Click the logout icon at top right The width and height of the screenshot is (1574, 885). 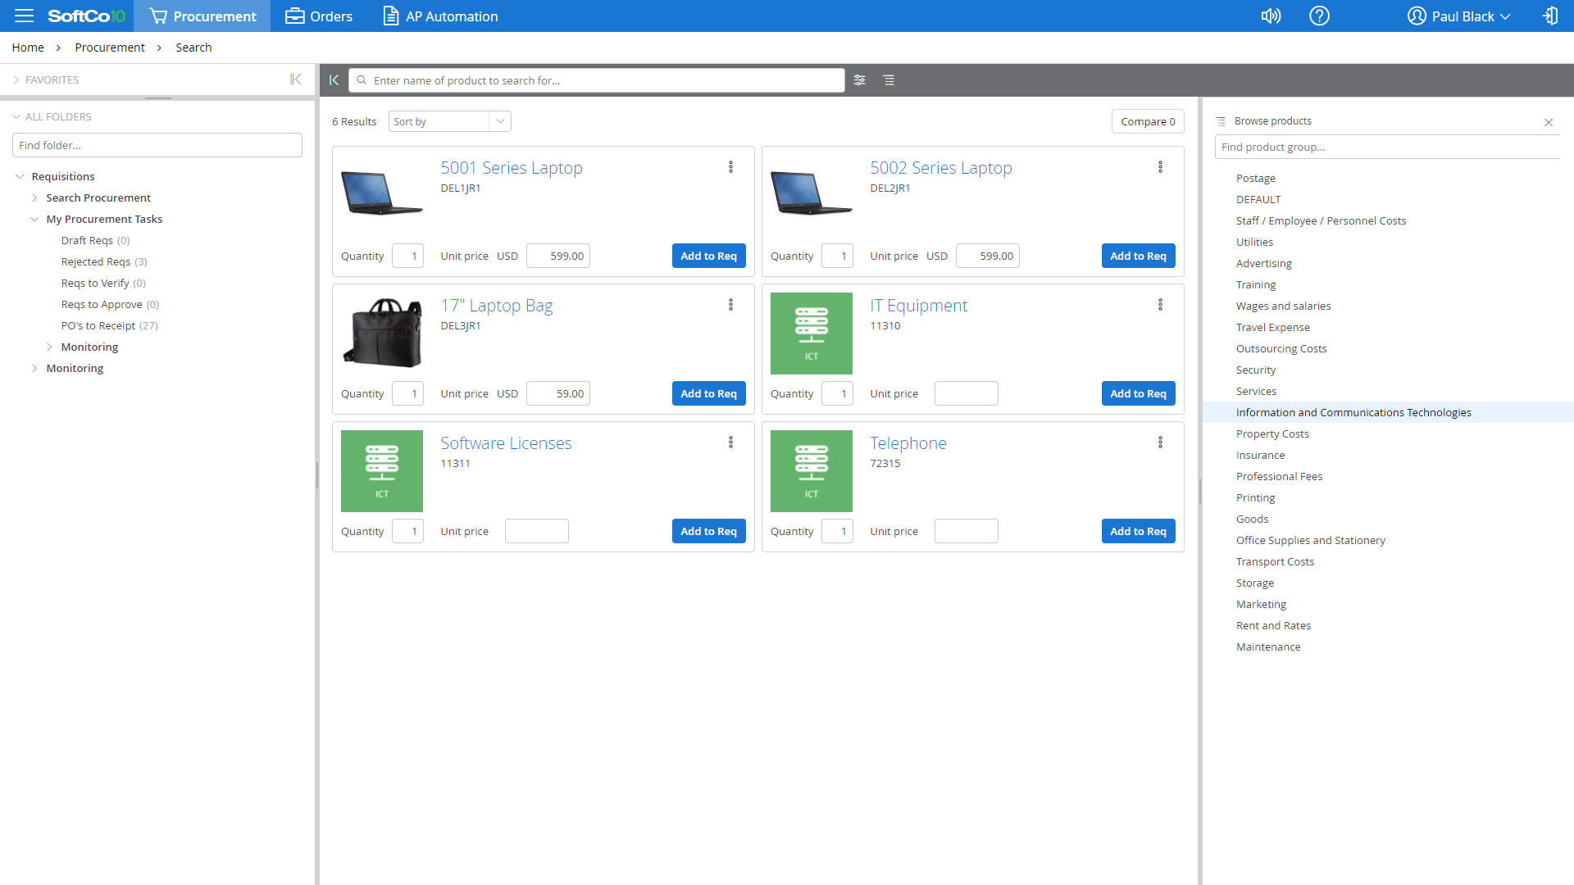tap(1549, 16)
